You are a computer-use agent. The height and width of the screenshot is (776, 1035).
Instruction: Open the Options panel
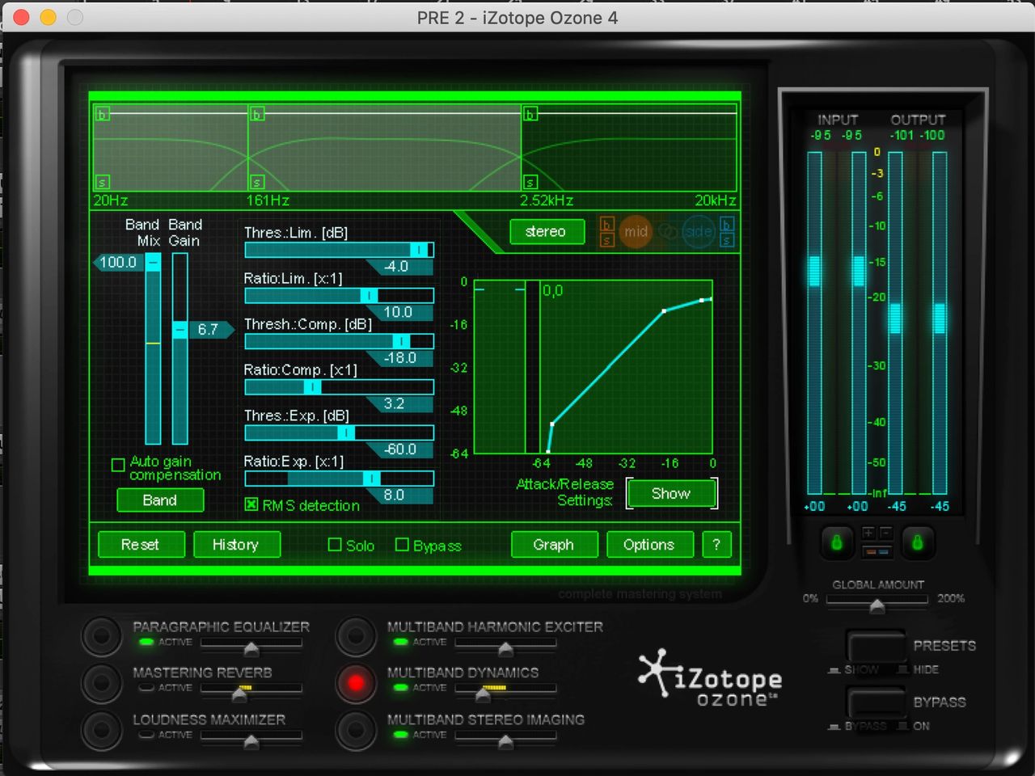[650, 544]
